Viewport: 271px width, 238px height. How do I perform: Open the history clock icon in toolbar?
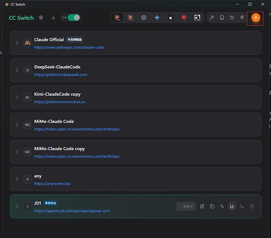point(232,18)
